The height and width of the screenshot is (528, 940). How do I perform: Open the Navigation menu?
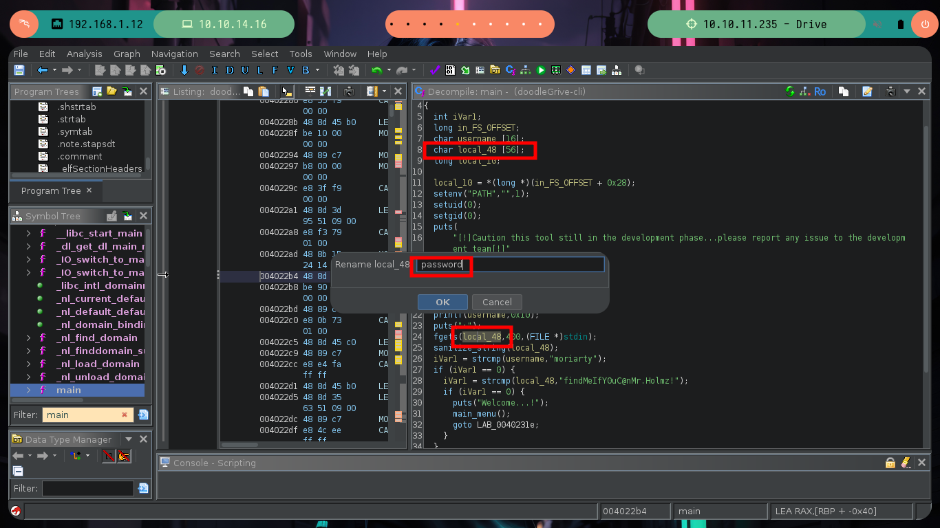tap(174, 54)
